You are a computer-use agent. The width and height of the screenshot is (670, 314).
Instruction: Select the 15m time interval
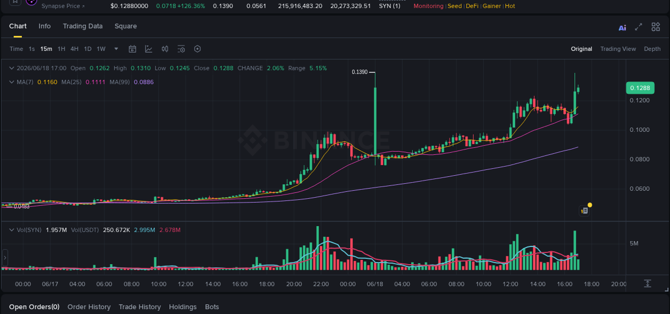(46, 49)
